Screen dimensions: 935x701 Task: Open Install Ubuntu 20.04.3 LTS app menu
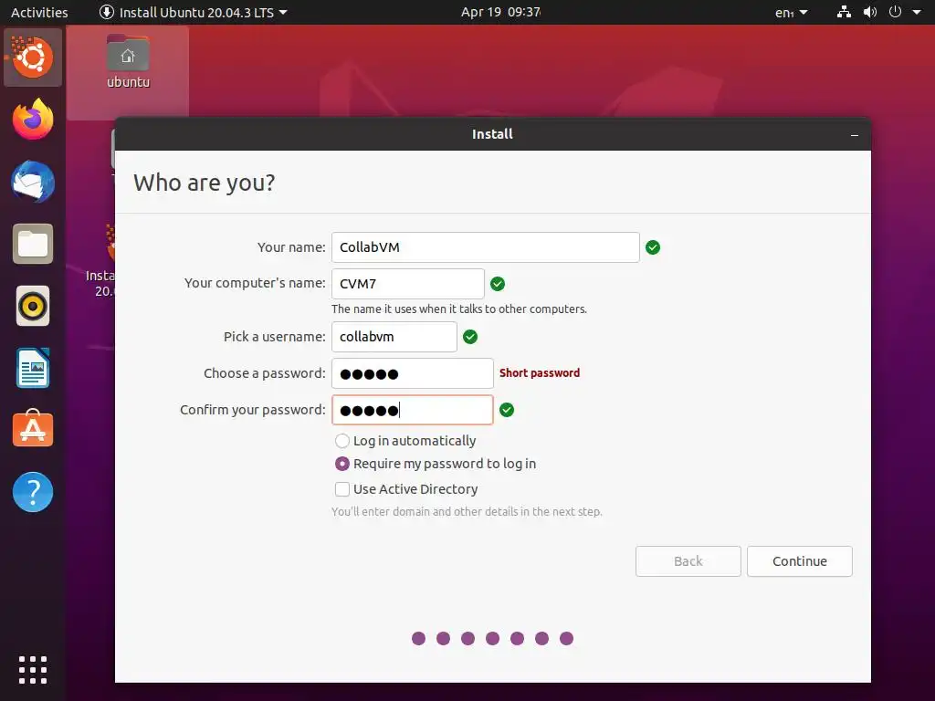click(x=194, y=12)
